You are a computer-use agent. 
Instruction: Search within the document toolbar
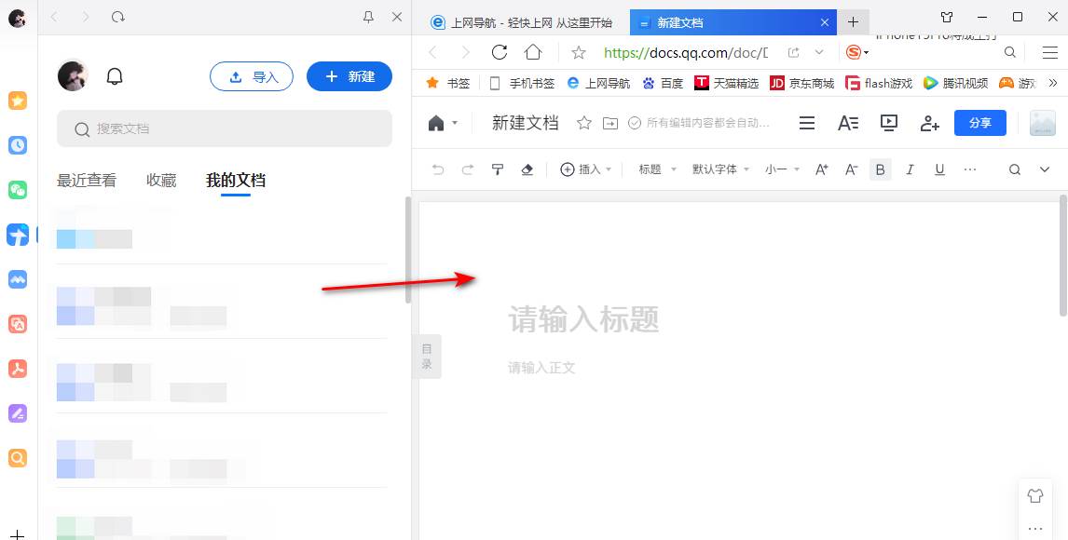click(x=1015, y=169)
